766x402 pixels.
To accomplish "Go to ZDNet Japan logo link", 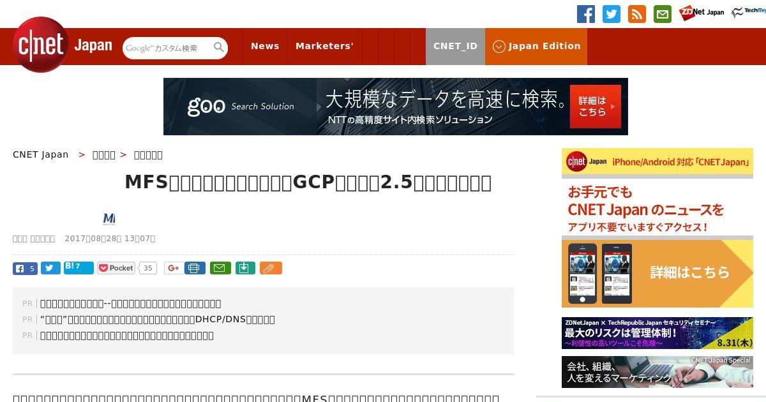I will (x=702, y=13).
